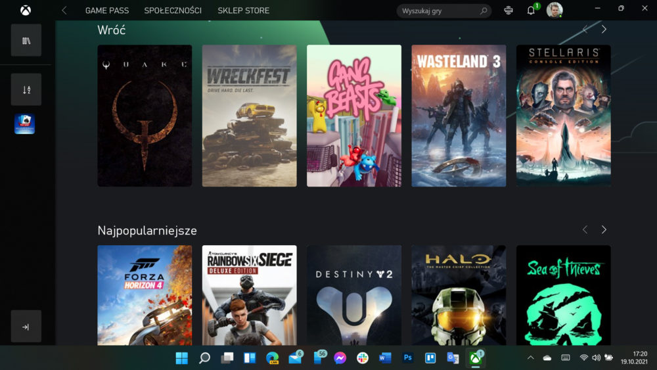Open the Solitaire game tile in sidebar
657x370 pixels.
click(x=25, y=124)
